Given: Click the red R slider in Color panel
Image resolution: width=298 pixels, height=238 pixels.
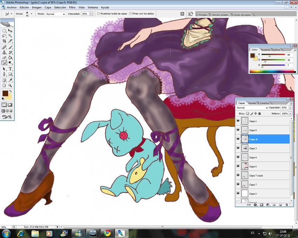Looking at the screenshot, I should tap(273, 55).
